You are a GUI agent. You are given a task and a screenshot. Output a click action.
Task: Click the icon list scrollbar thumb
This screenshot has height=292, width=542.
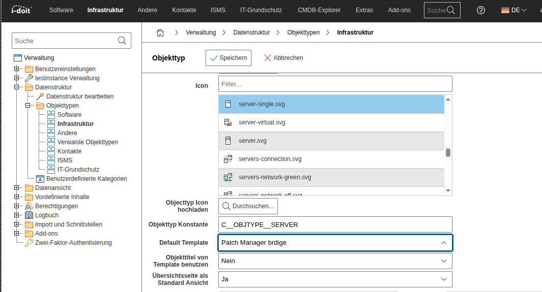point(448,152)
